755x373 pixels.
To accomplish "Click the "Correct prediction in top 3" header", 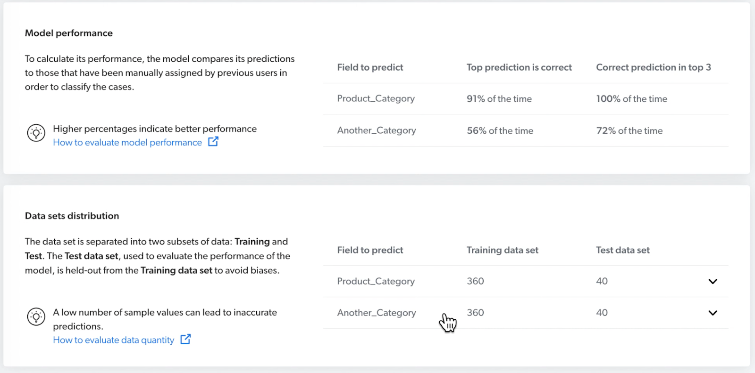I will (653, 67).
